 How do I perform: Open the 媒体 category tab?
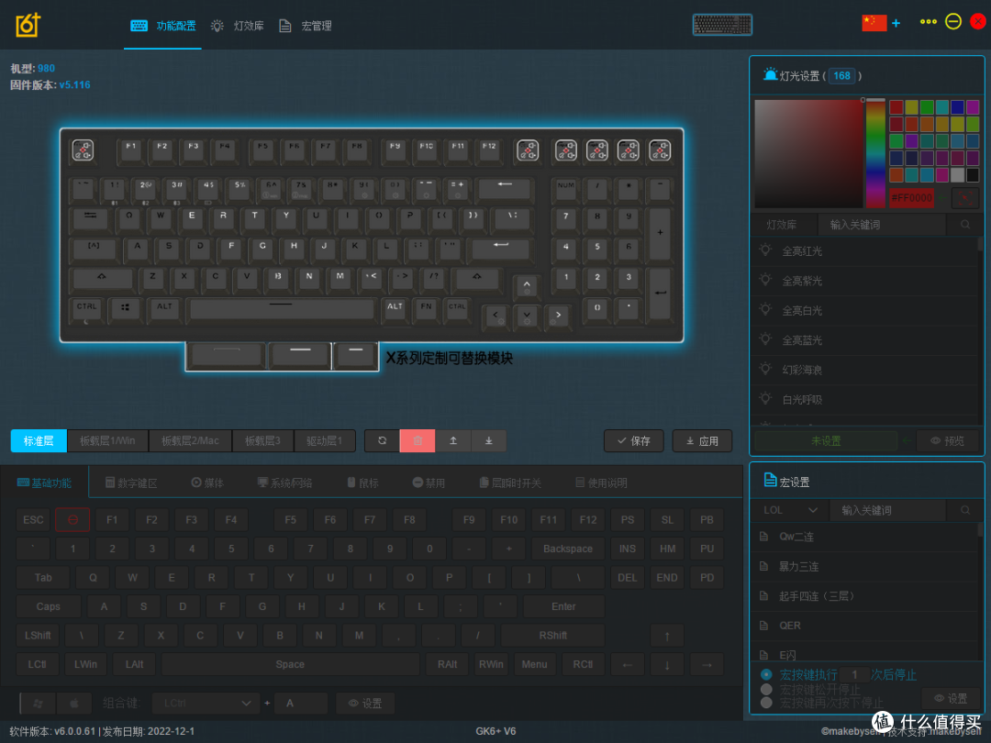(x=207, y=482)
